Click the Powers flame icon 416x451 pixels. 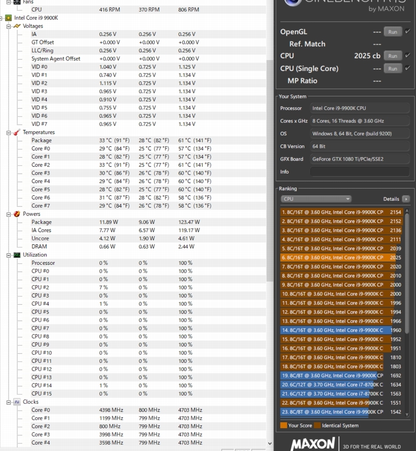[x=17, y=214]
